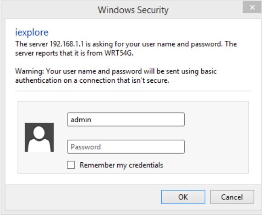Viewport: 263px width, 216px height.
Task: Tick the Remember my credentials checkbox
Action: tap(71, 165)
